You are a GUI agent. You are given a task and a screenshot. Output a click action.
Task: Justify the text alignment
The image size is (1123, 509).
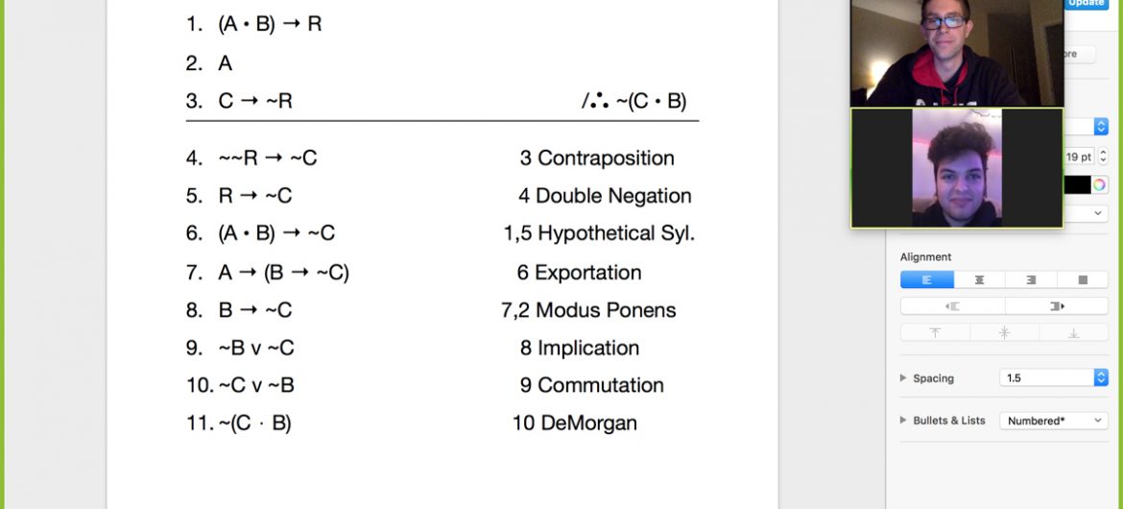click(x=1083, y=279)
